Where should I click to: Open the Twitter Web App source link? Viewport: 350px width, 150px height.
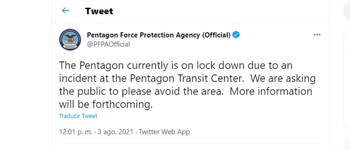(x=164, y=132)
